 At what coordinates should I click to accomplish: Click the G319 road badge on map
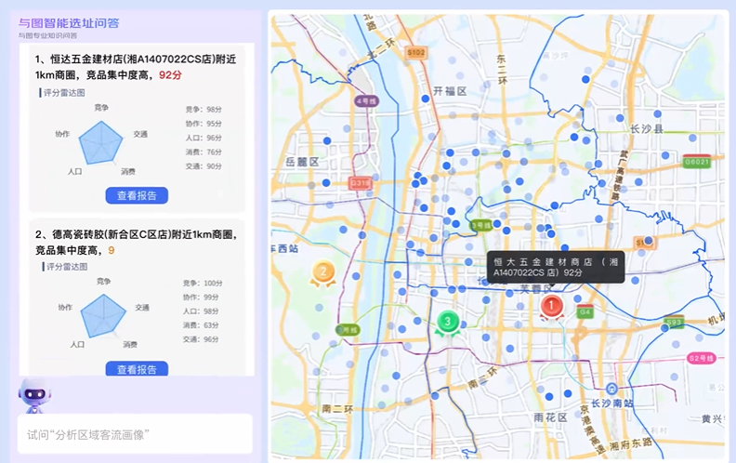coord(361,183)
